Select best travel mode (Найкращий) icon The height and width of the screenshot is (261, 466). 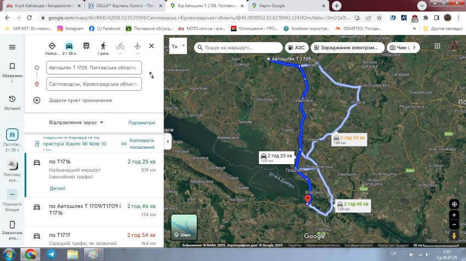coord(52,46)
